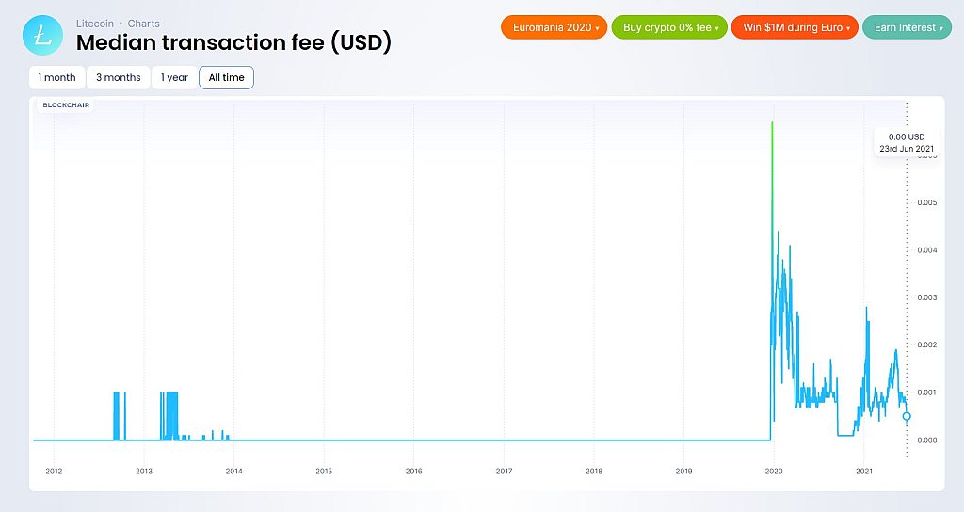Click the 2016 label on the x-axis
Viewport: 964px width, 512px height.
click(x=414, y=471)
